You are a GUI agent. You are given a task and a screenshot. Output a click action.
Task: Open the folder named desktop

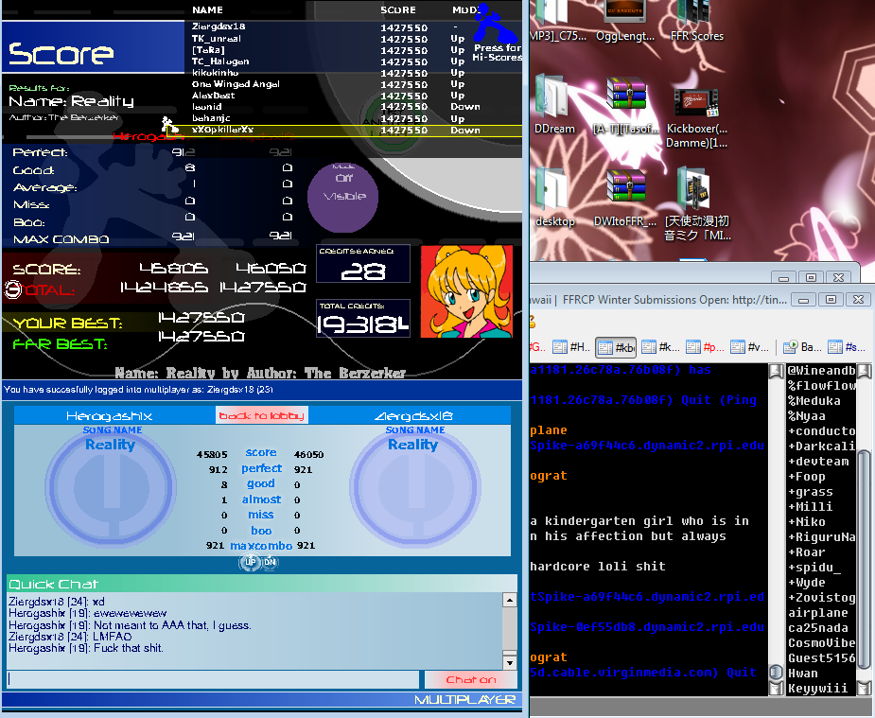pos(553,196)
